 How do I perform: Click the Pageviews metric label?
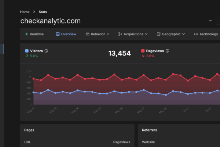pos(155,51)
